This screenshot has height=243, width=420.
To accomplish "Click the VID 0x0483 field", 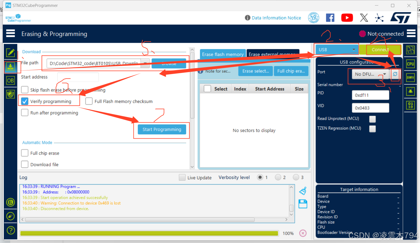I will pos(371,108).
